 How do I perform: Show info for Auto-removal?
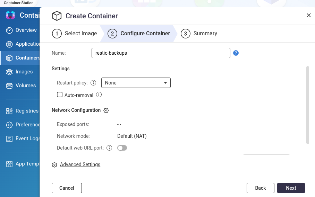tap(99, 95)
